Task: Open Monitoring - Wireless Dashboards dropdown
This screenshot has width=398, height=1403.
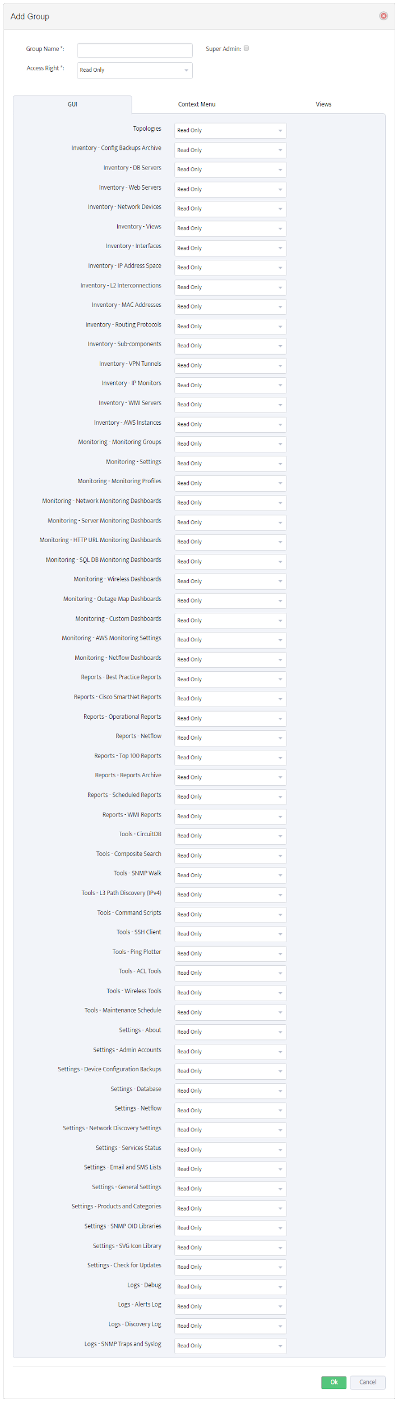Action: [x=230, y=581]
